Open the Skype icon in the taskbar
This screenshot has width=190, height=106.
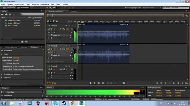[56, 103]
